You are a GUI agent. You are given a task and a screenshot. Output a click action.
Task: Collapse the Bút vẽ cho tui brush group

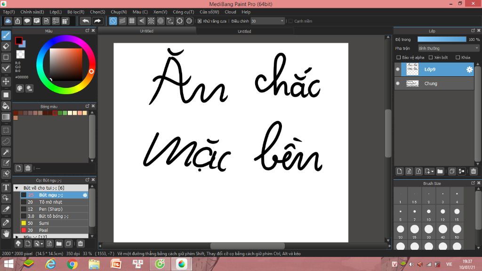pos(16,188)
